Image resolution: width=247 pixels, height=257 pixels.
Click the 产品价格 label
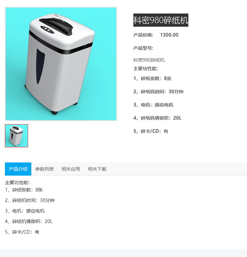pyautogui.click(x=143, y=35)
